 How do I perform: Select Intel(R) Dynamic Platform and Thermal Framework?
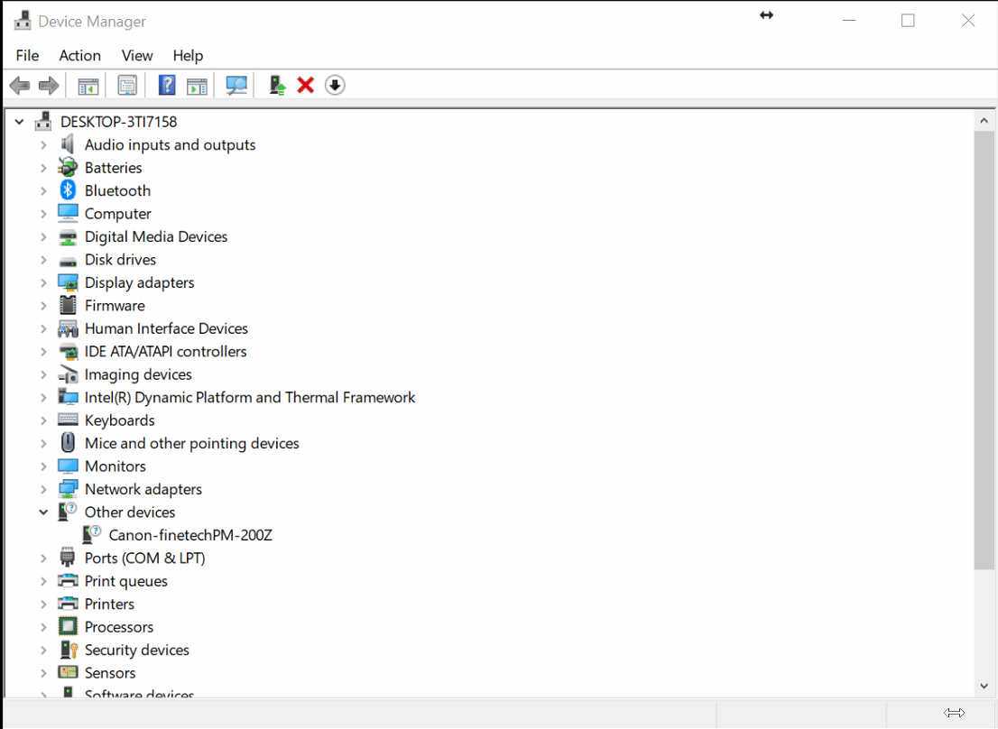click(249, 398)
